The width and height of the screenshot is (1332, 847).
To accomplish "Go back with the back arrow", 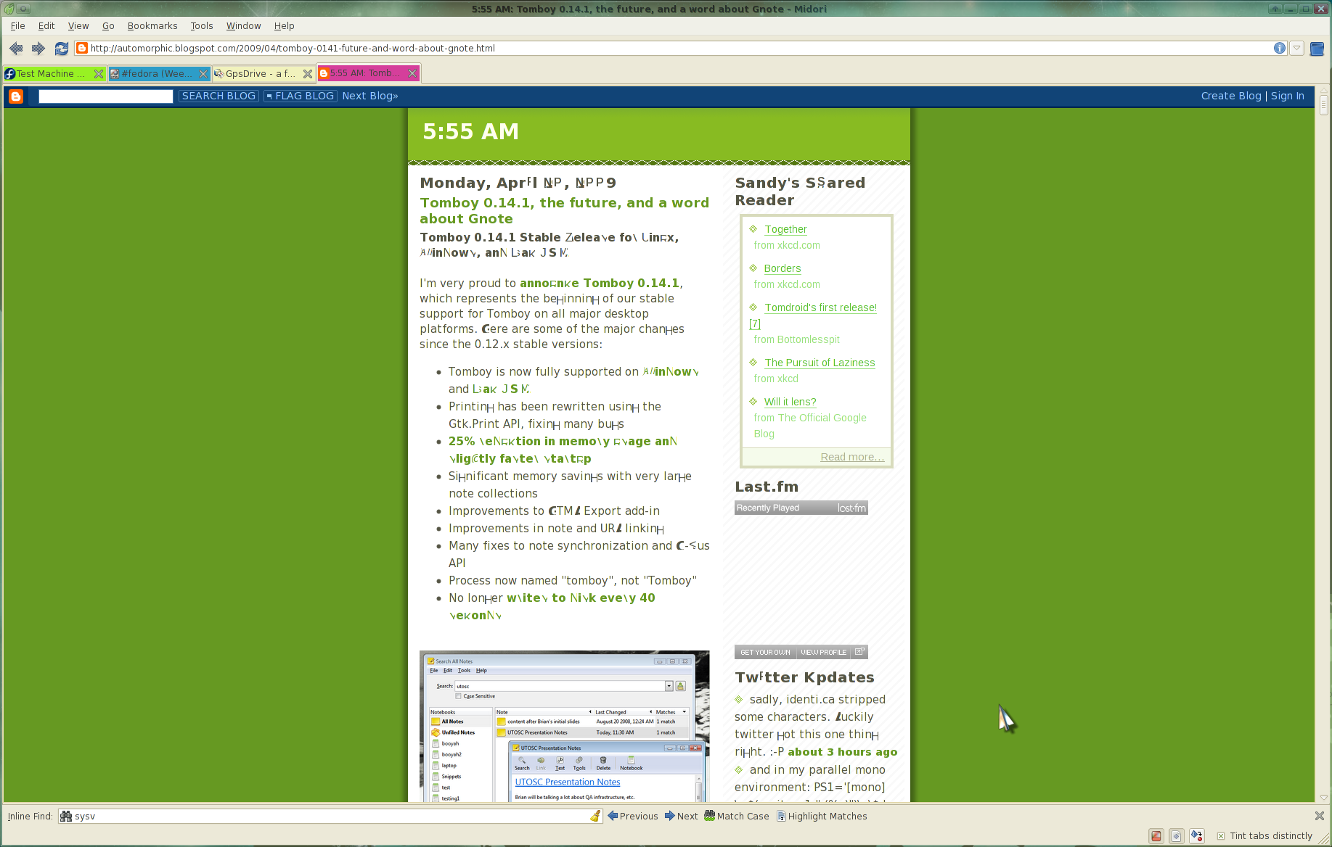I will pyautogui.click(x=16, y=49).
